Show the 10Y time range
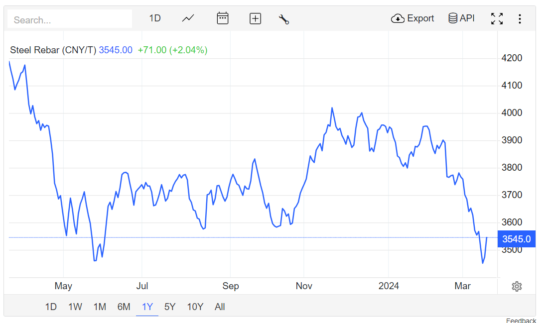Image resolution: width=545 pixels, height=323 pixels. click(195, 307)
